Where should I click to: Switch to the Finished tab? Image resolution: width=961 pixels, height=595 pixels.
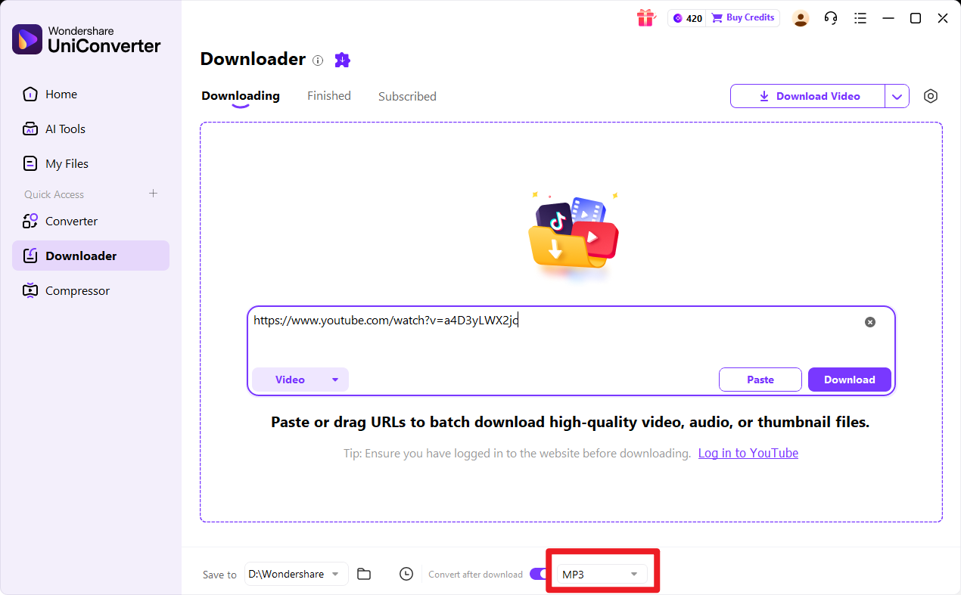point(329,95)
